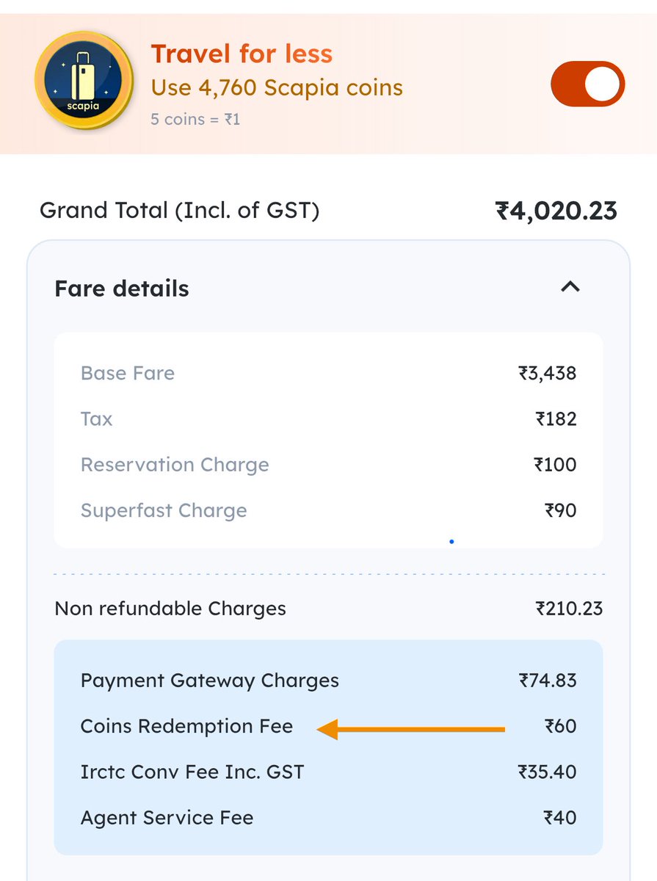Click the orange arrow pointing at Coins Redemption Fee
Image resolution: width=657 pixels, height=881 pixels.
(x=411, y=728)
